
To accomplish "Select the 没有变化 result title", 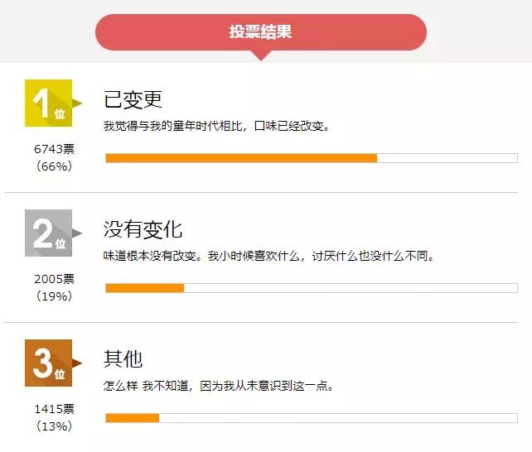I will click(x=143, y=229).
